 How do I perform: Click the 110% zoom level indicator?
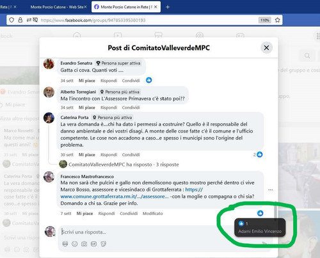click(x=265, y=20)
